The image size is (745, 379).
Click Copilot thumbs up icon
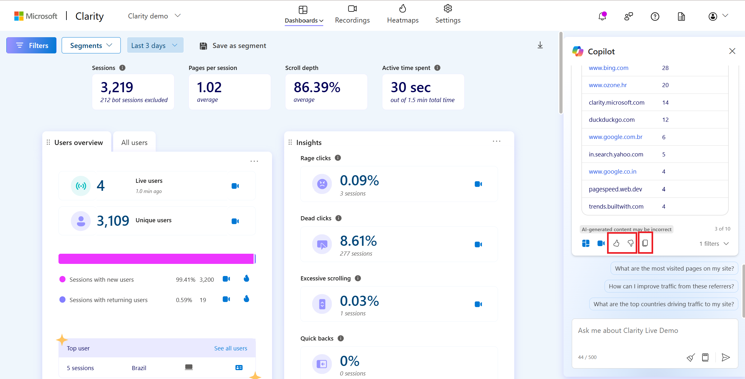(x=616, y=243)
